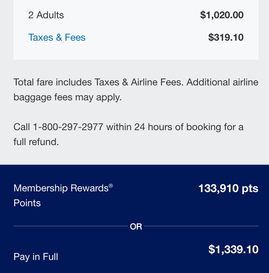Tap the OR divider label
This screenshot has width=269, height=273.
click(x=136, y=226)
